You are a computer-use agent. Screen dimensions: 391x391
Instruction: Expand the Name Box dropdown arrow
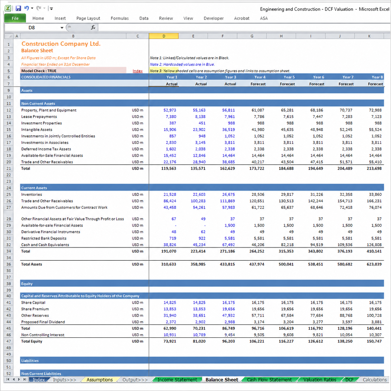(62, 28)
